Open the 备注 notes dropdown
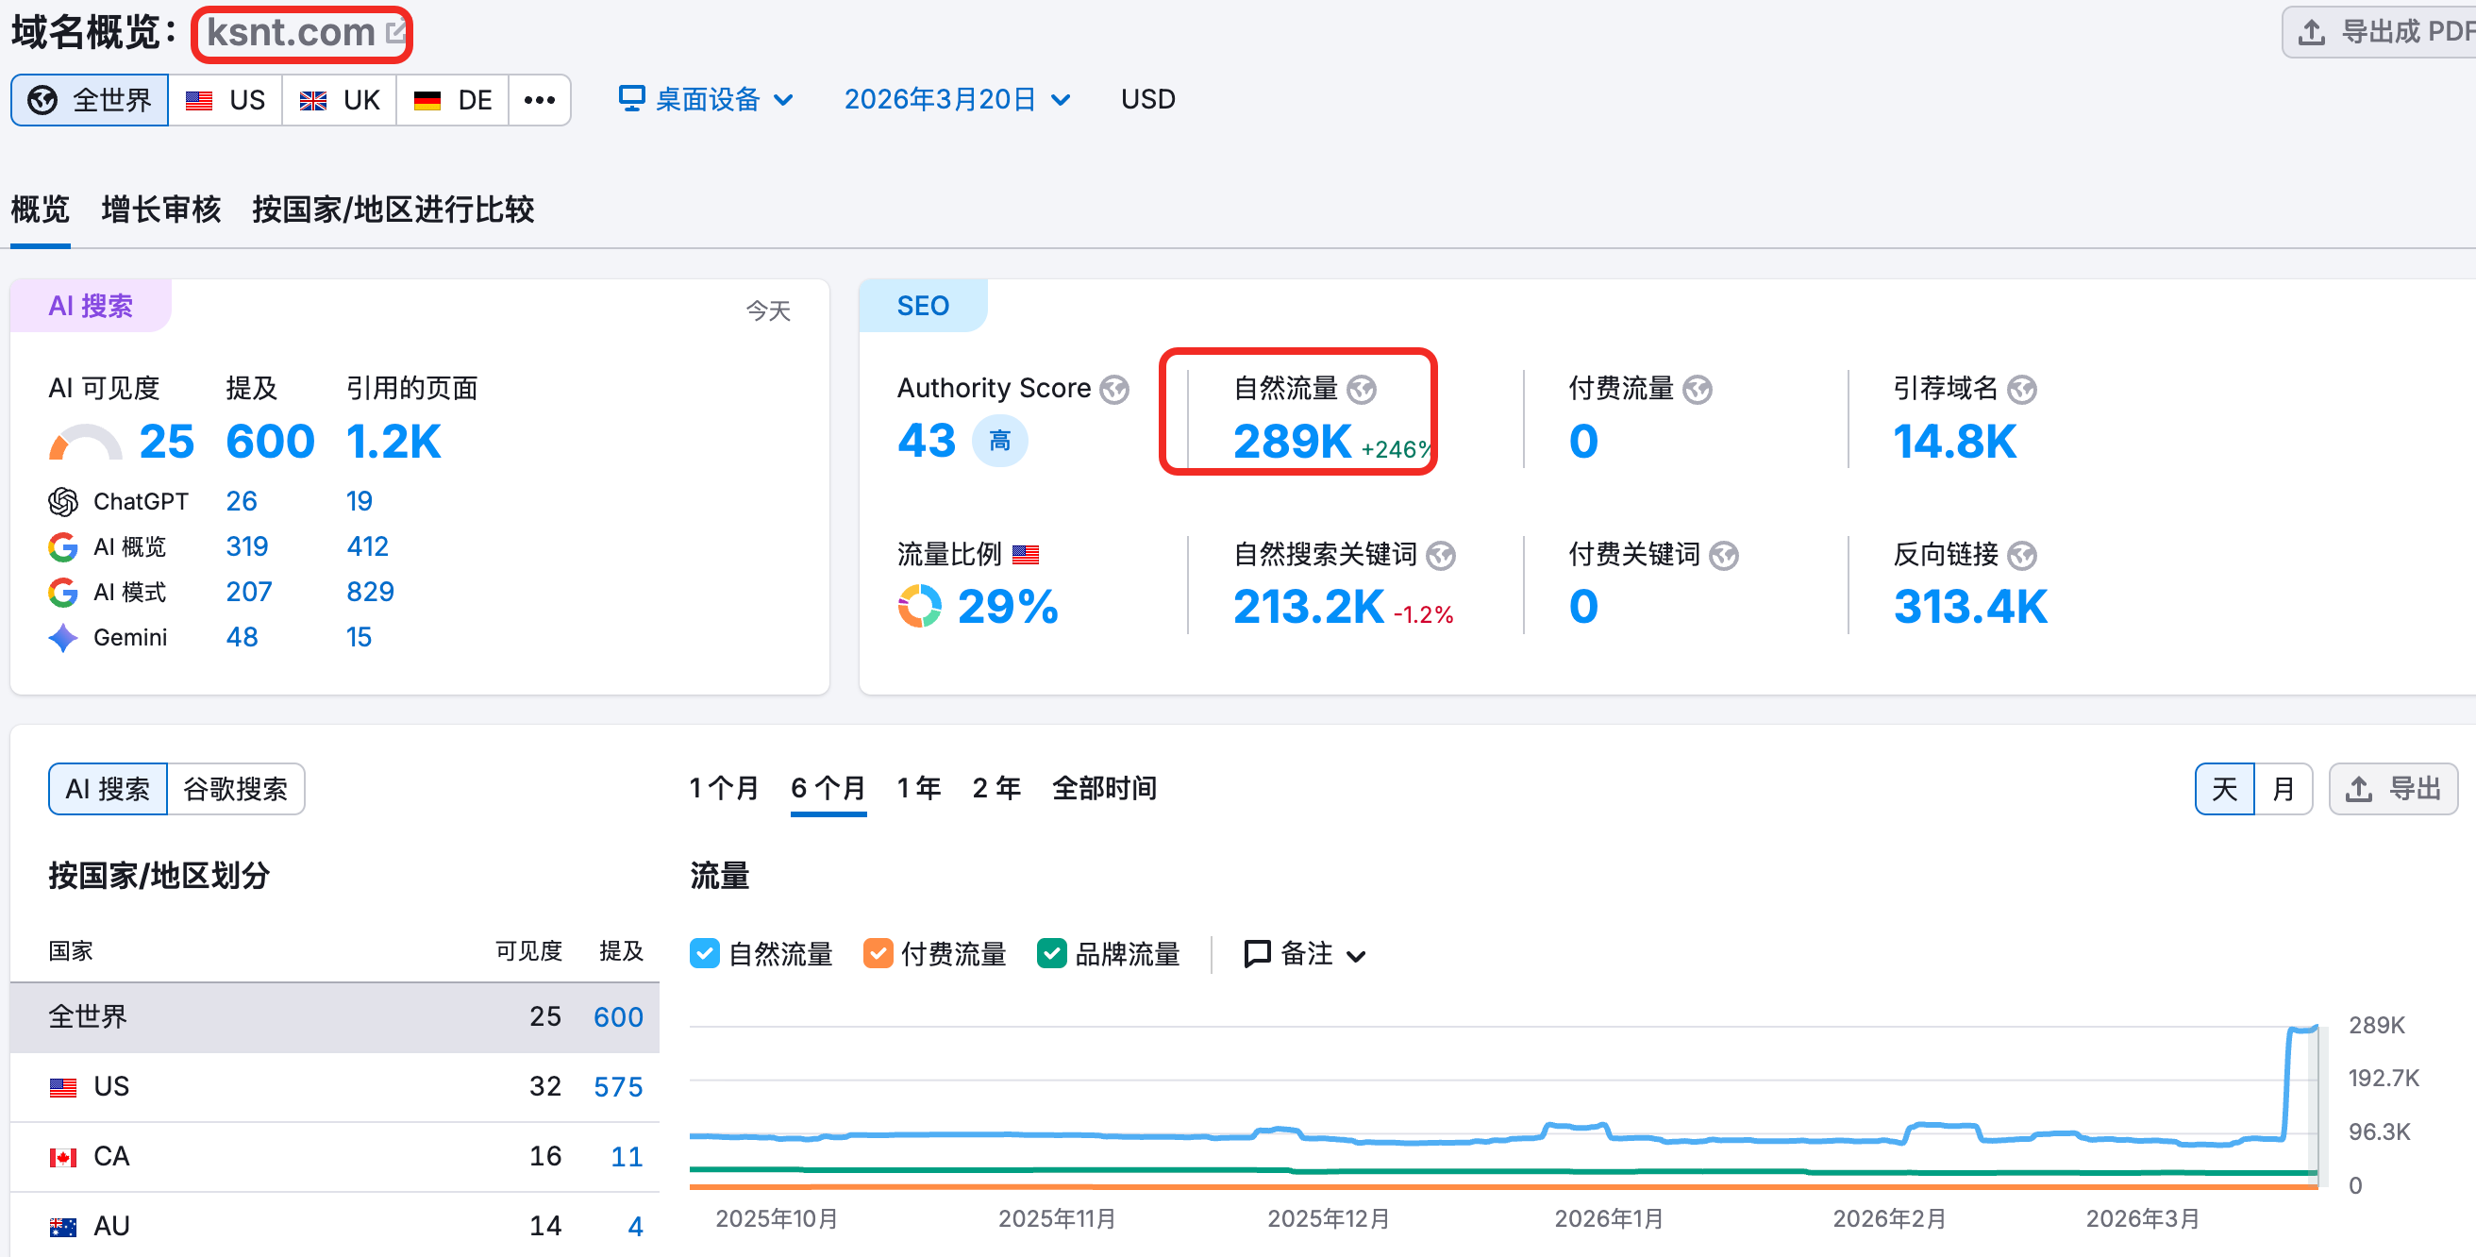2476x1257 pixels. 1304,953
